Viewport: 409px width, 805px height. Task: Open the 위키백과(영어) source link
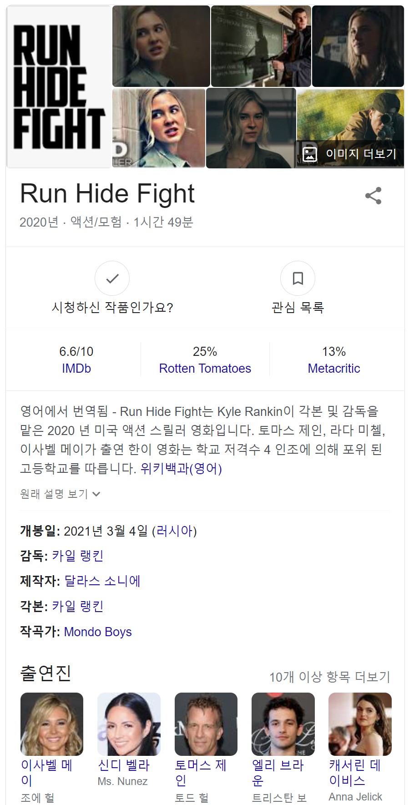(x=181, y=468)
